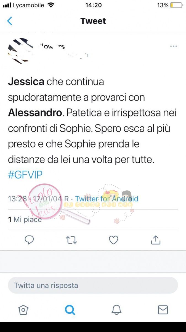Screen dimensions: 186x332
Task: Tap the Wi-Fi icon in status bar
Action: 51,5
